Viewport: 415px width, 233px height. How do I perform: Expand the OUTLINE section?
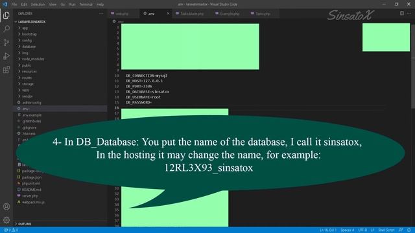(25, 224)
